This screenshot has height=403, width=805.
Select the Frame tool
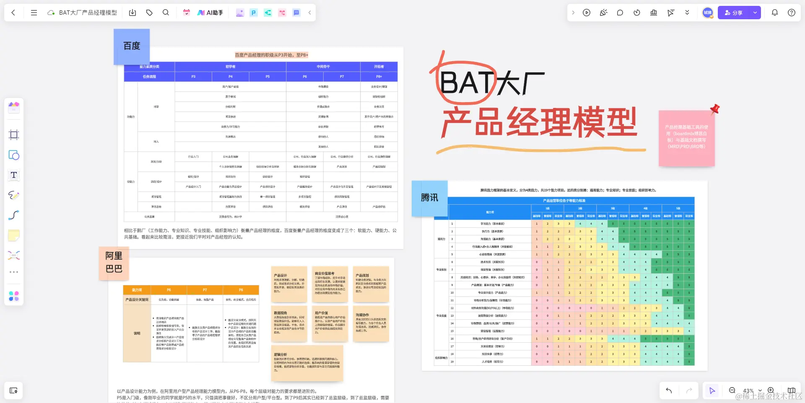tap(14, 134)
